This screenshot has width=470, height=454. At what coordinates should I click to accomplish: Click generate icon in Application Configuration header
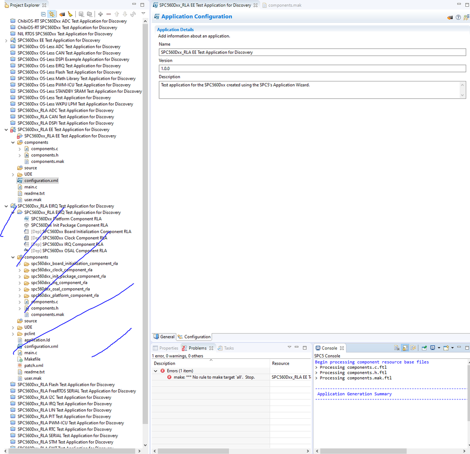point(450,17)
